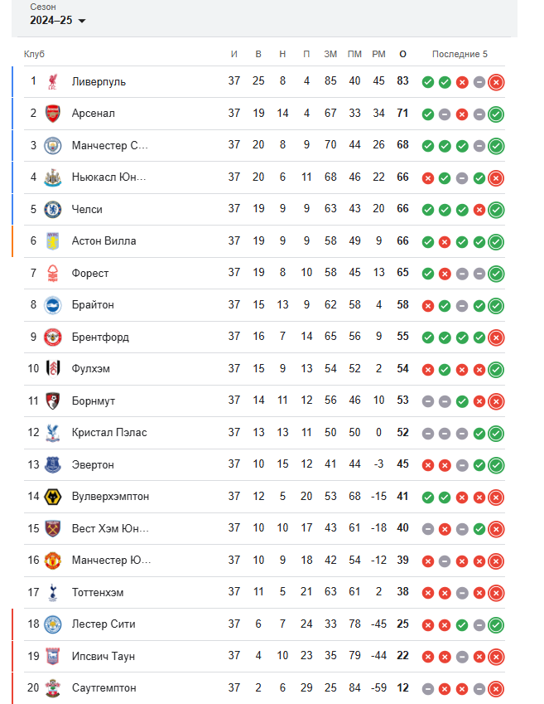Open the Brighton team link
544x704 pixels.
[x=93, y=305]
